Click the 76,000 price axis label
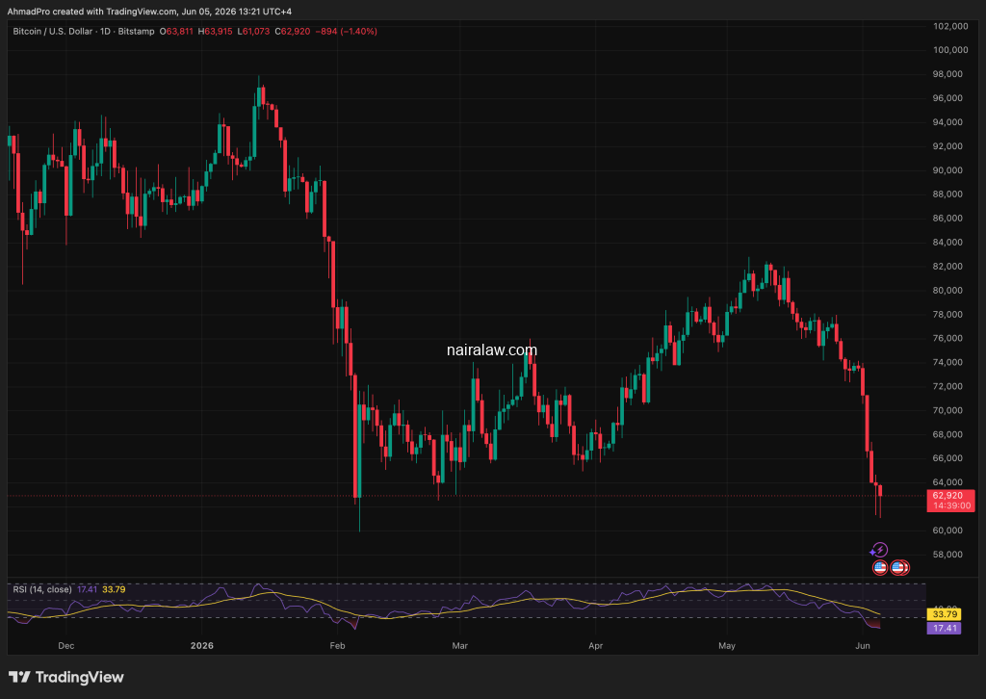This screenshot has width=986, height=699. (x=947, y=338)
